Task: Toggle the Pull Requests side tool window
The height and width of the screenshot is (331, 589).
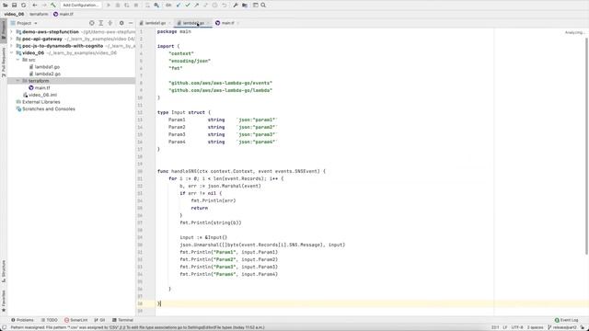Action: pos(4,62)
